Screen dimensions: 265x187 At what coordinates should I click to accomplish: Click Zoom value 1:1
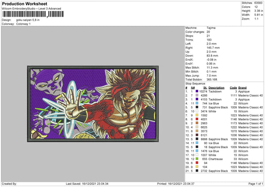pos(256,19)
